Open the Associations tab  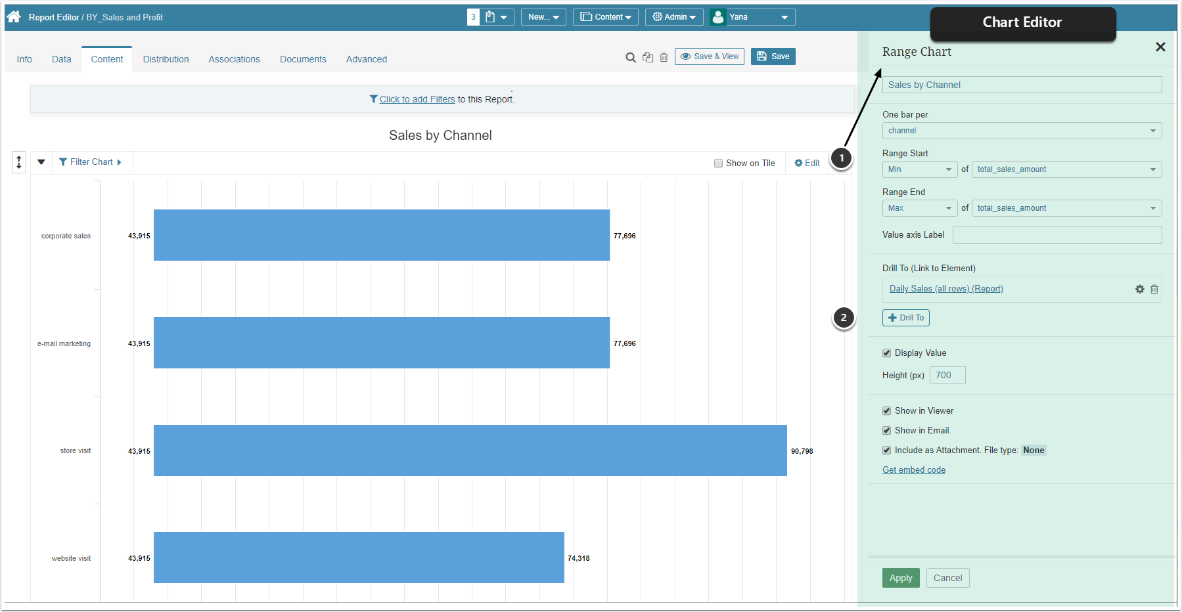tap(234, 59)
